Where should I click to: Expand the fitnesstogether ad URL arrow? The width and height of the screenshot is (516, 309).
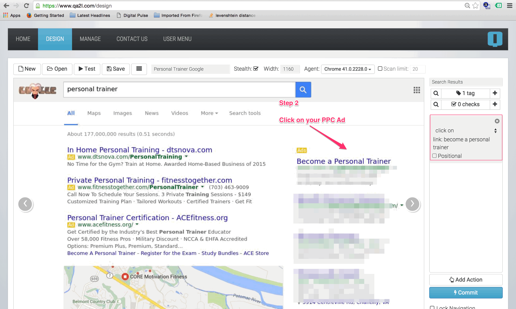tap(203, 187)
